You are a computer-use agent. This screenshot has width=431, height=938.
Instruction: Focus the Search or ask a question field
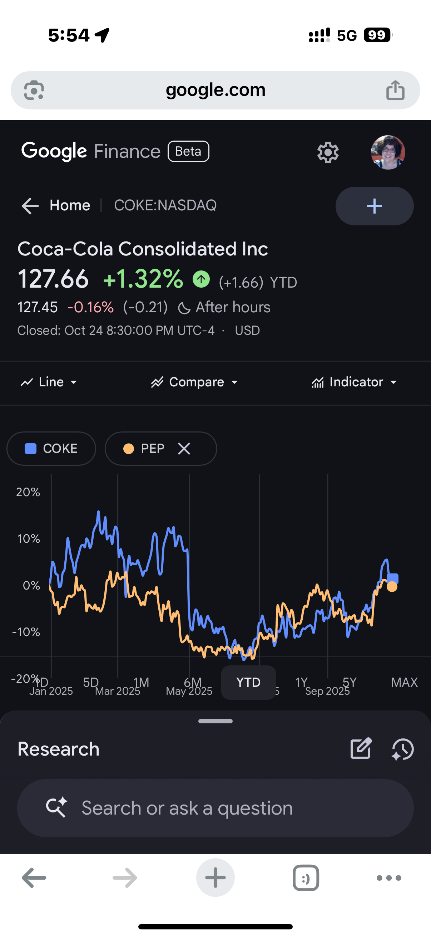(215, 808)
